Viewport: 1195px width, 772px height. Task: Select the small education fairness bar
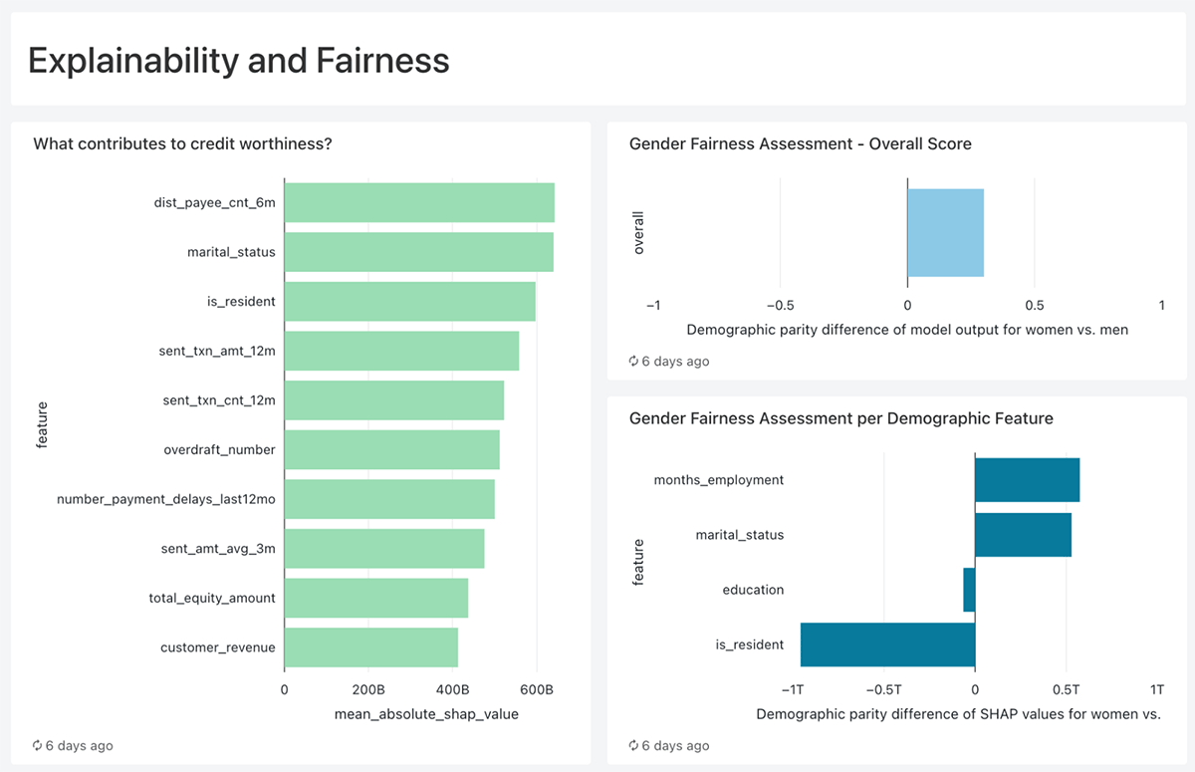pyautogui.click(x=969, y=590)
